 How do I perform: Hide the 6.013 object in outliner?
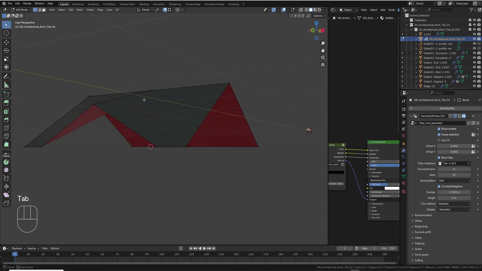474,34
